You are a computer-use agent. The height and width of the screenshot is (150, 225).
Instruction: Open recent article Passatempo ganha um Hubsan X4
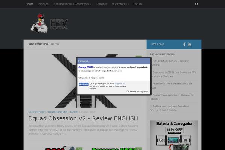click(172, 97)
